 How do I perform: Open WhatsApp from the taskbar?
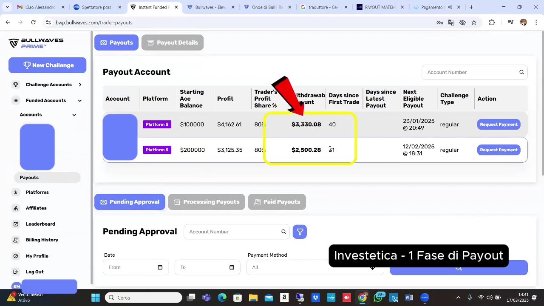[378, 297]
